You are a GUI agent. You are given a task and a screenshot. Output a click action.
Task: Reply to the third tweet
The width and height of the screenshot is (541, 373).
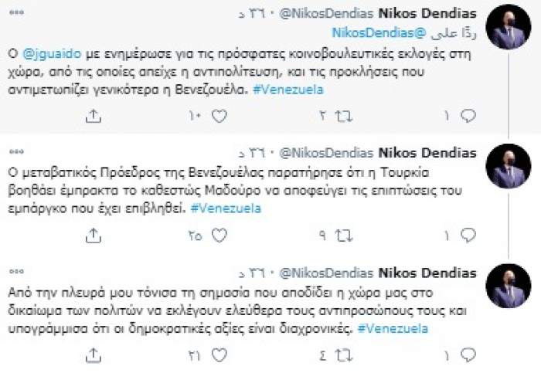(x=468, y=354)
